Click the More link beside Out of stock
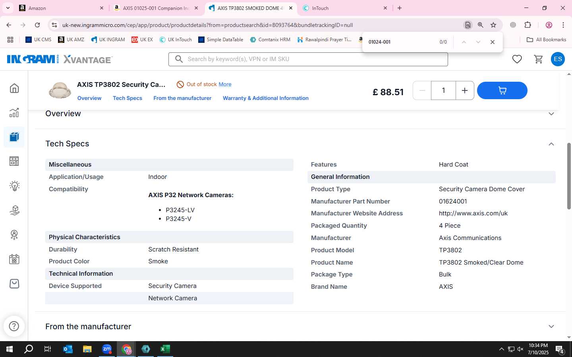 225,84
